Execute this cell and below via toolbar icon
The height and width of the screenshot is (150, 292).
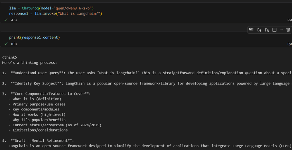[x=267, y=30]
